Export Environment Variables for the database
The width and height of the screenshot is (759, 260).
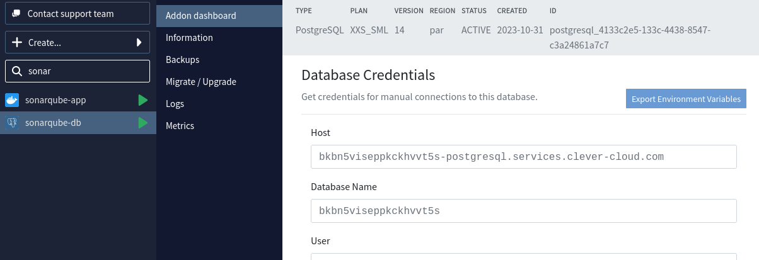(686, 99)
